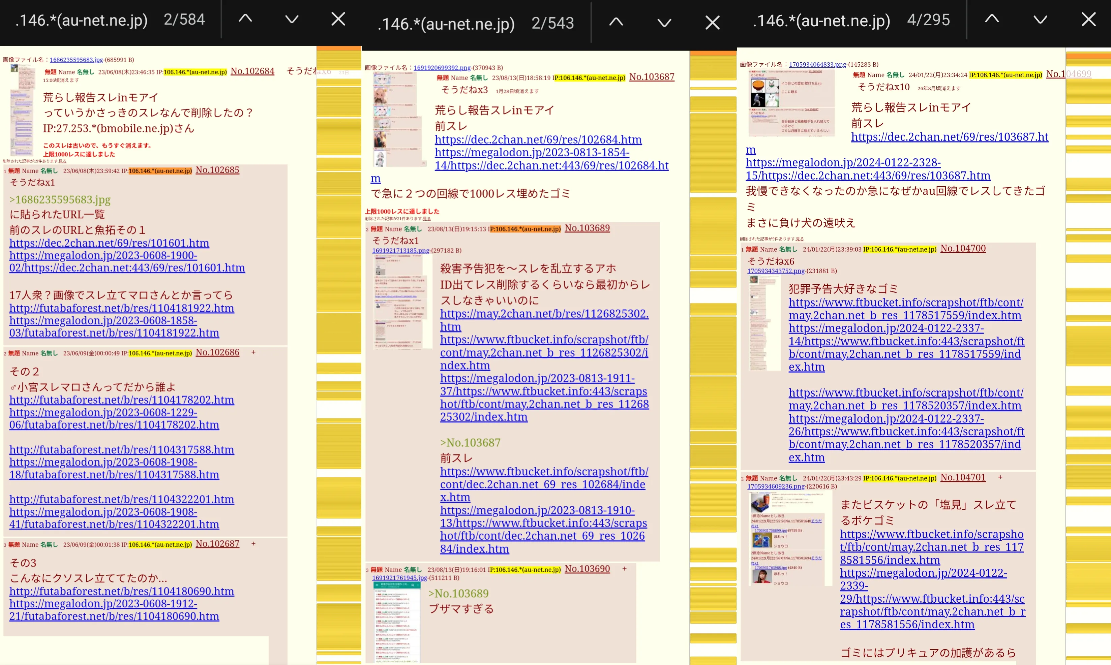
Task: Close find bar in left panel
Action: (x=338, y=19)
